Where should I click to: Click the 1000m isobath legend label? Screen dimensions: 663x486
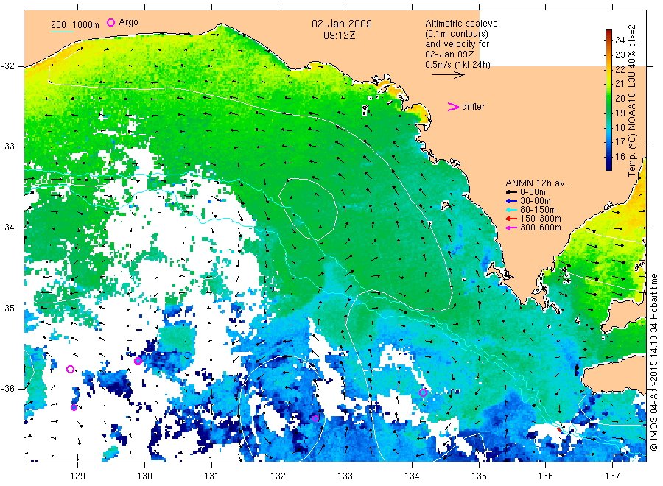point(86,25)
